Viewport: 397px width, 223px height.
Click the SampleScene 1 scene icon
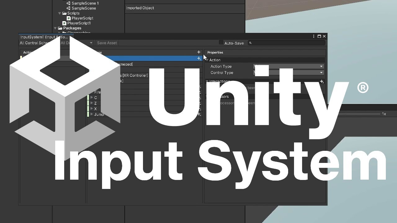pos(69,3)
